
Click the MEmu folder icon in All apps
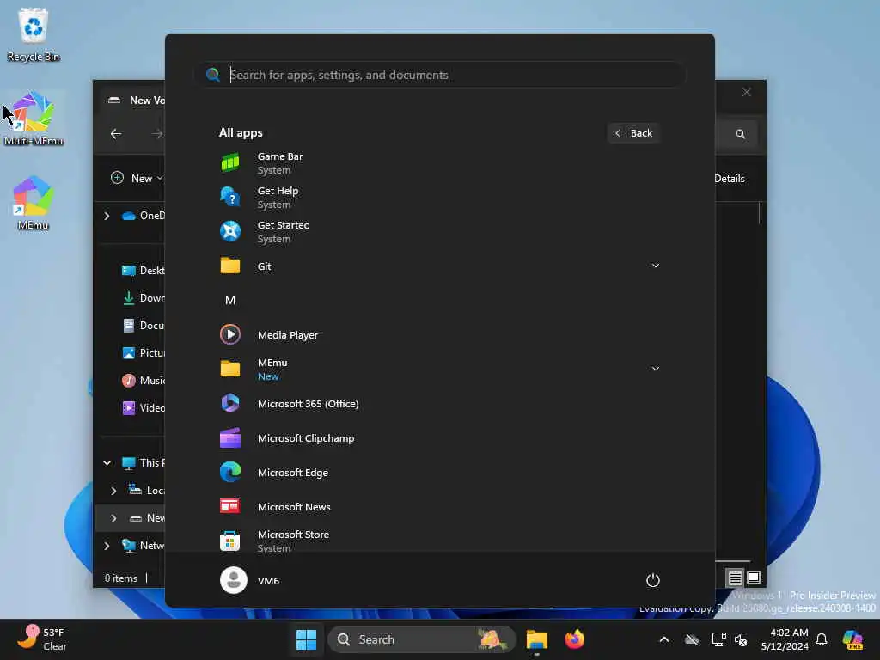click(230, 369)
